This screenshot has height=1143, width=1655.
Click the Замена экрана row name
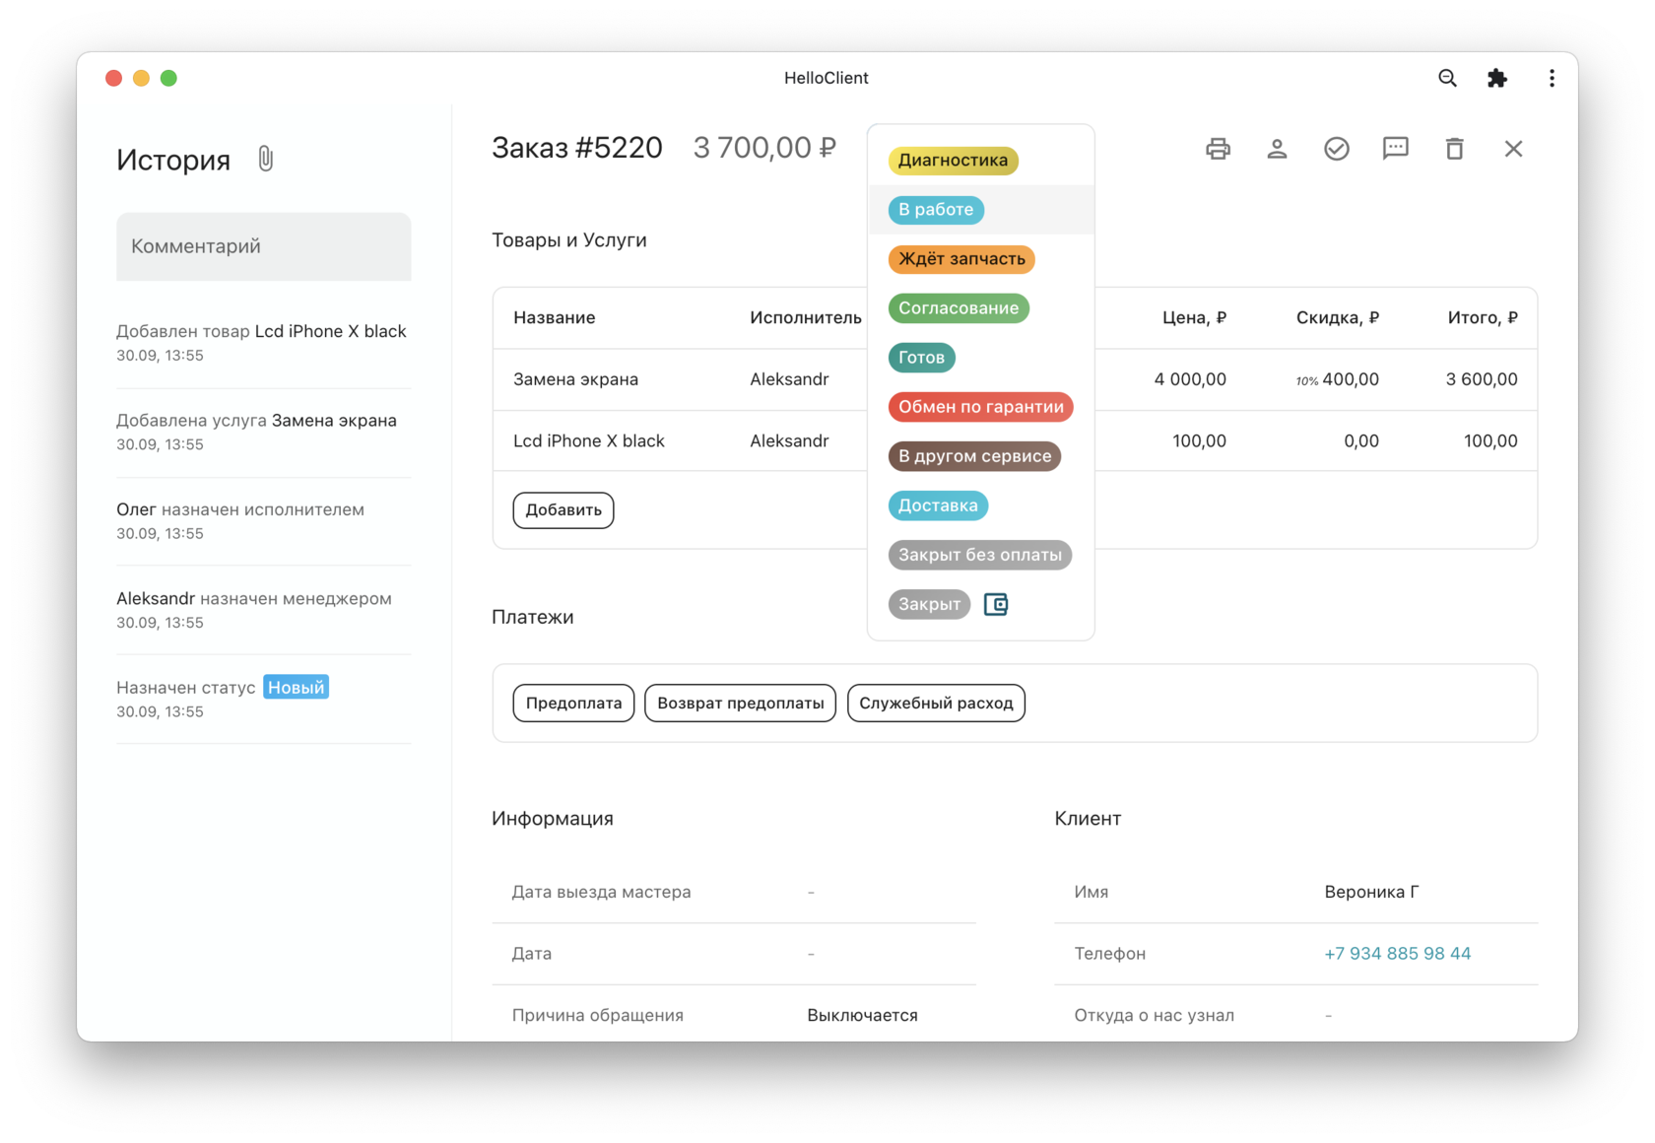(575, 379)
